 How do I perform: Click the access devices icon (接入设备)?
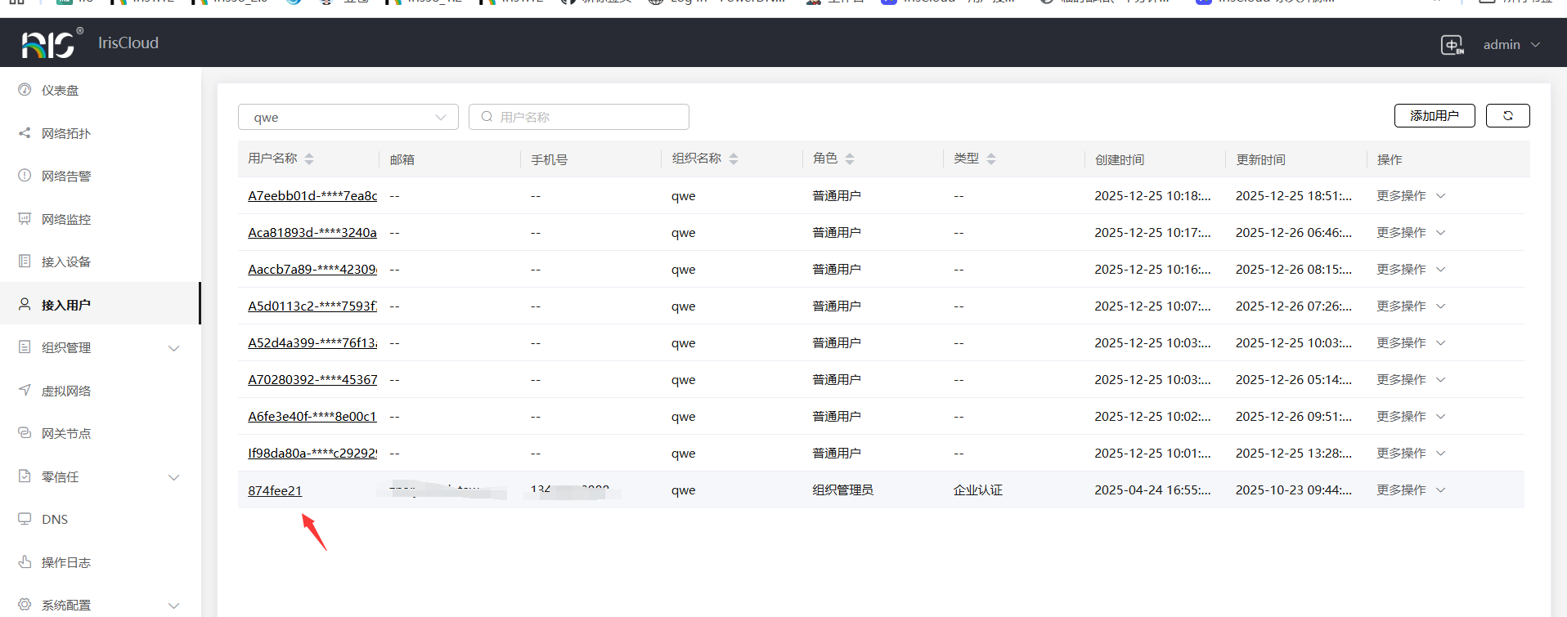coord(25,262)
